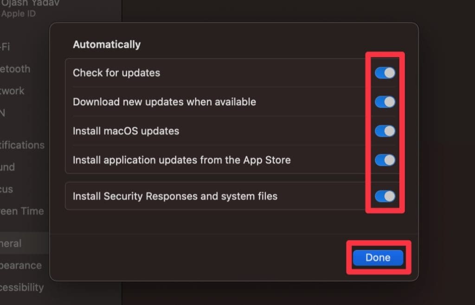Image resolution: width=475 pixels, height=305 pixels.
Task: Switch off Install Security Responses toggle
Action: (385, 197)
